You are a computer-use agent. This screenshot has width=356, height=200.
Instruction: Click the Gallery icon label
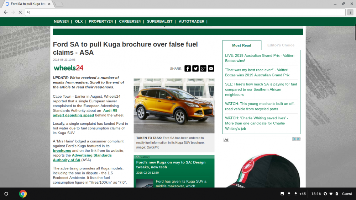coord(143,157)
